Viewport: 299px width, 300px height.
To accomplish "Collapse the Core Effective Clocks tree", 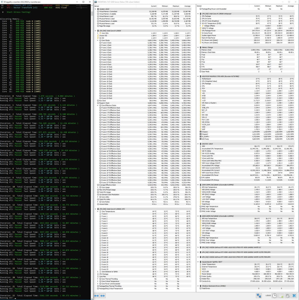I will (98, 105).
